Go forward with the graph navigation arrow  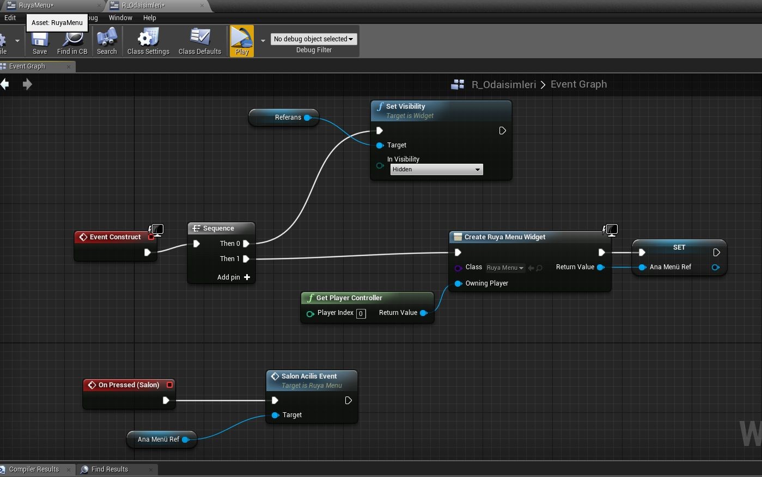coord(27,84)
